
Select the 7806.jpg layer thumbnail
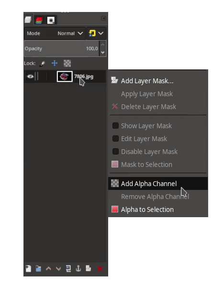(65, 77)
